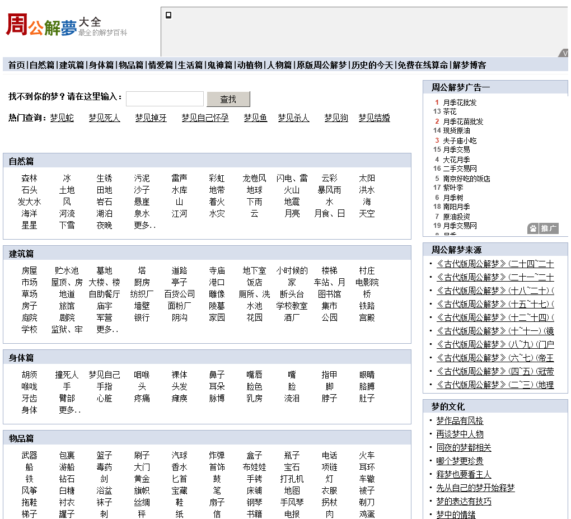Click ad entry 夫子庙小吃
Screen dimensions: 571x519
[460, 141]
